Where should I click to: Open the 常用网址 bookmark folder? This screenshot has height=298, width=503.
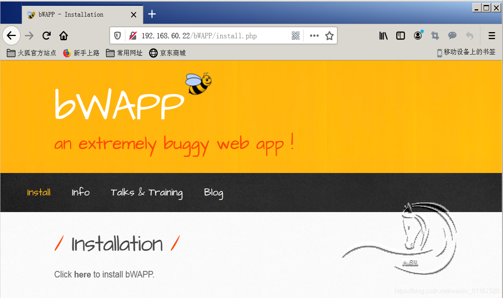click(x=125, y=53)
